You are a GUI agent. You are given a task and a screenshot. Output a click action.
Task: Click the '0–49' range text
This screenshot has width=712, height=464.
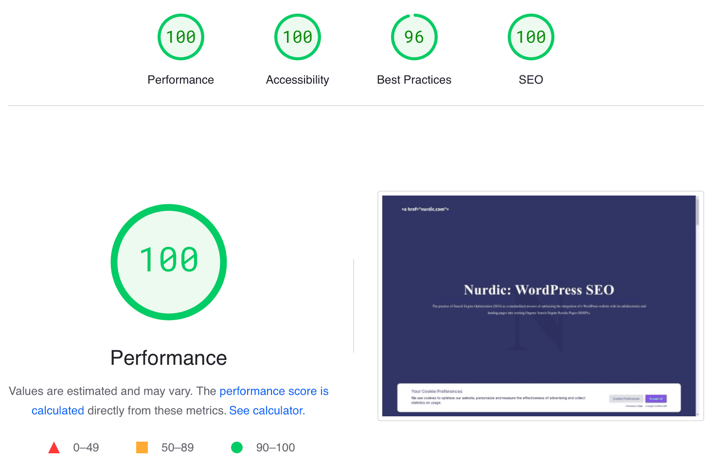(x=86, y=447)
